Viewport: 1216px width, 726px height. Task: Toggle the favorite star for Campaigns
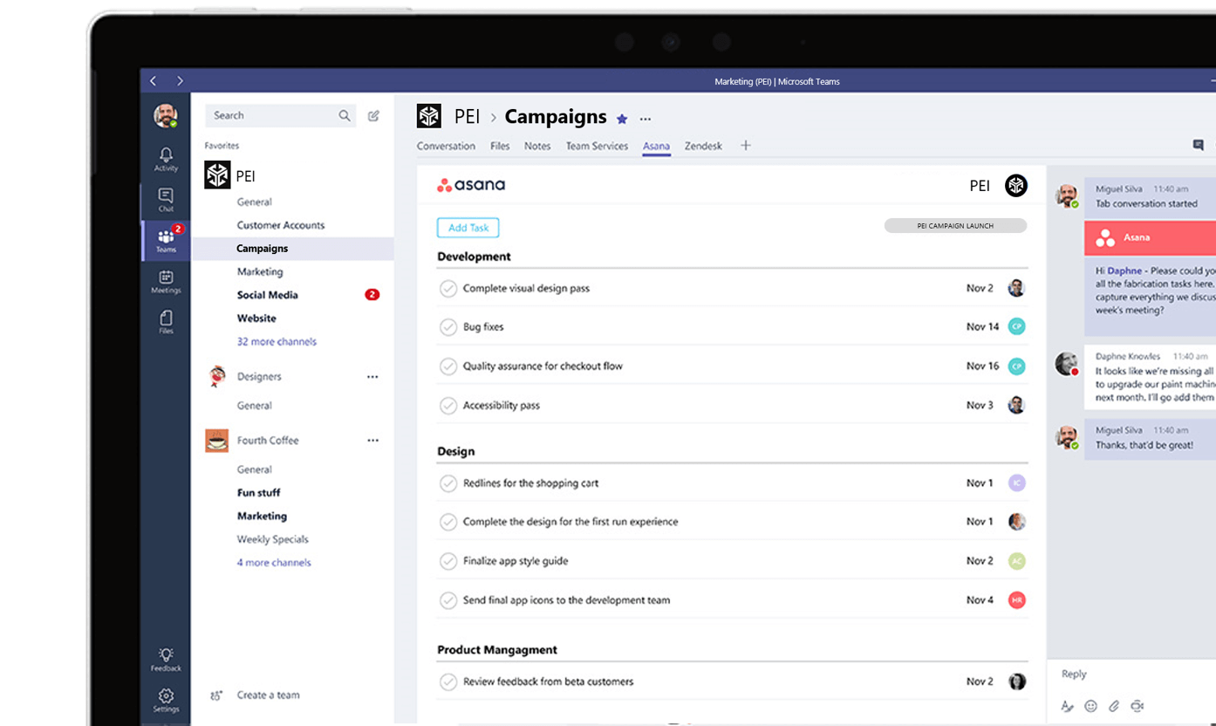click(622, 119)
